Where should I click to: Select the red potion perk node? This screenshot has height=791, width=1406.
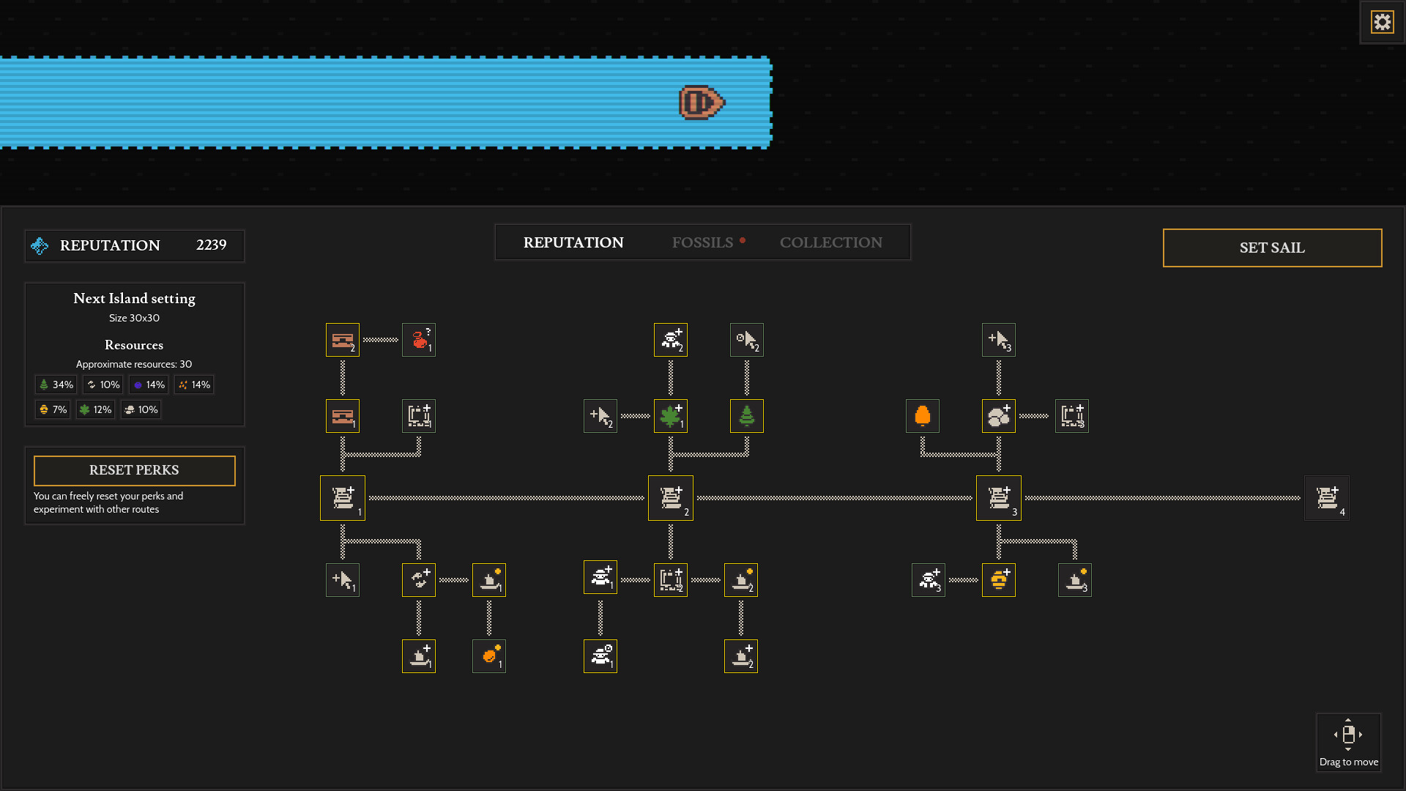[x=418, y=339]
